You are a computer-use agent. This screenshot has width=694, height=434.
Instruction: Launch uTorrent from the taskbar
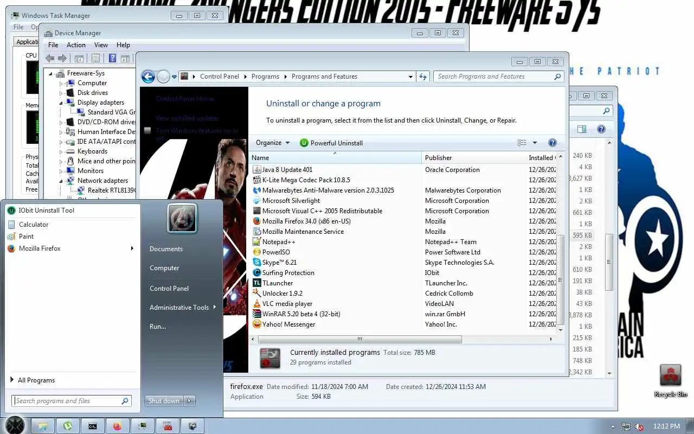coord(68,426)
